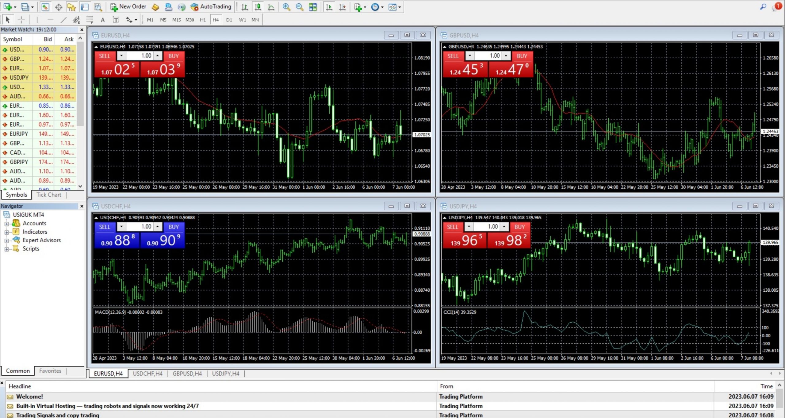Expand the Accounts node in Navigator

point(6,224)
